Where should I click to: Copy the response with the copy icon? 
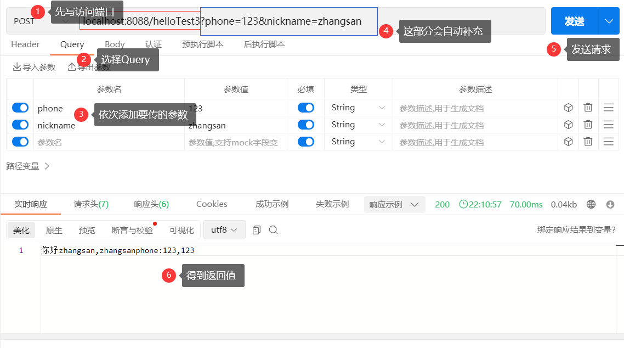257,230
